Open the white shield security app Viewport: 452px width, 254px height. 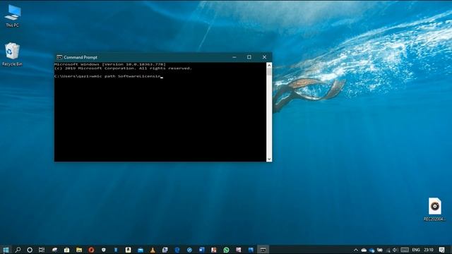coord(104,250)
